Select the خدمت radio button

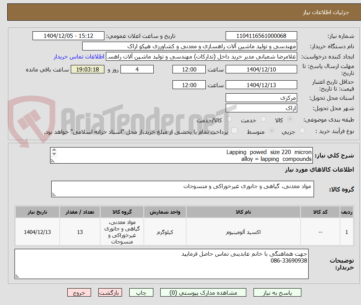point(263,119)
